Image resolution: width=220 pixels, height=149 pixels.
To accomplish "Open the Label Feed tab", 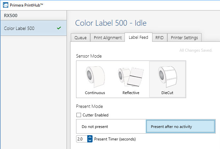I will point(138,37).
